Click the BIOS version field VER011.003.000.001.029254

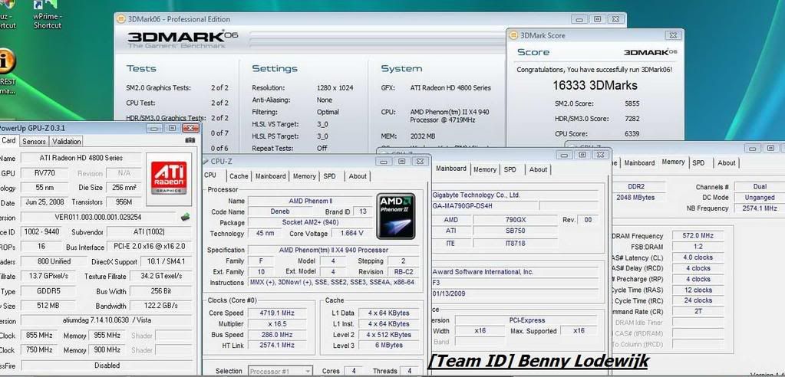click(x=98, y=218)
